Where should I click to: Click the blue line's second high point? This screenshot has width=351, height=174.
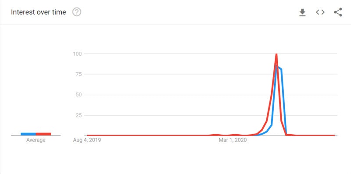281,69
